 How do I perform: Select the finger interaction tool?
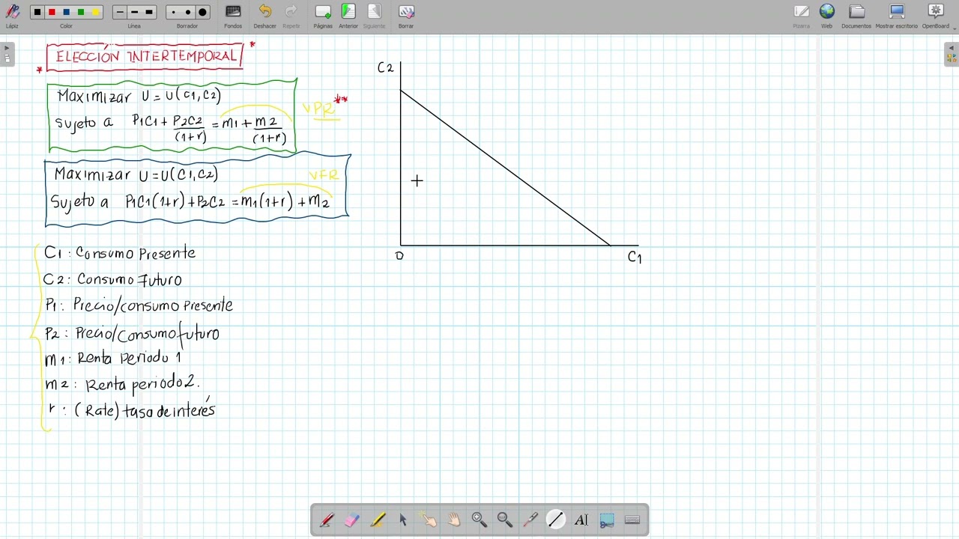[x=429, y=520]
